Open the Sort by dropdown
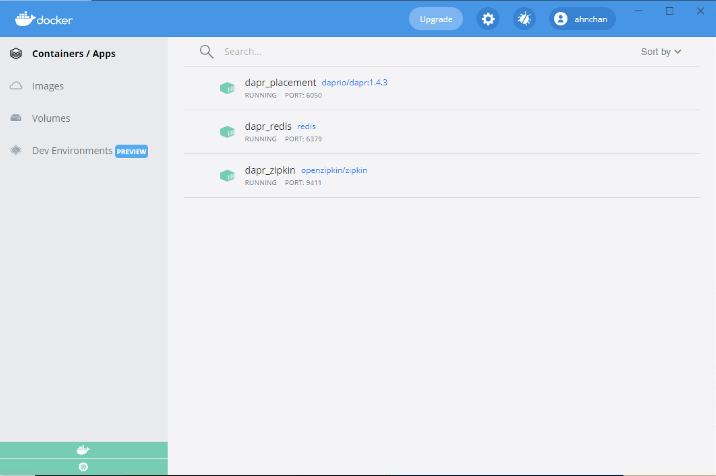This screenshot has height=476, width=716. (x=661, y=52)
